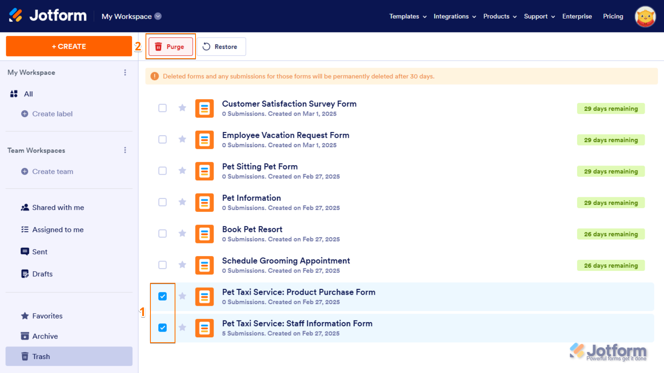Click the Jotform logo in header

point(48,16)
